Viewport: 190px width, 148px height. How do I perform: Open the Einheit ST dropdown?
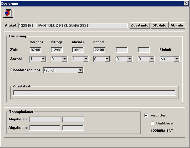[176, 59]
